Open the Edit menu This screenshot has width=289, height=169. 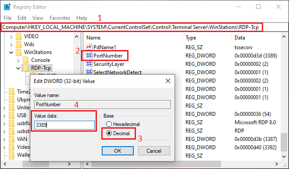(x=22, y=18)
